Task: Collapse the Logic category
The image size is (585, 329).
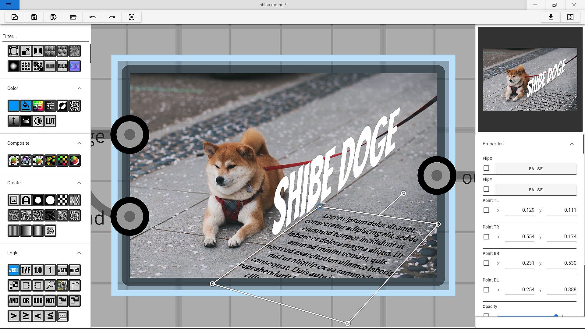Action: coord(79,253)
